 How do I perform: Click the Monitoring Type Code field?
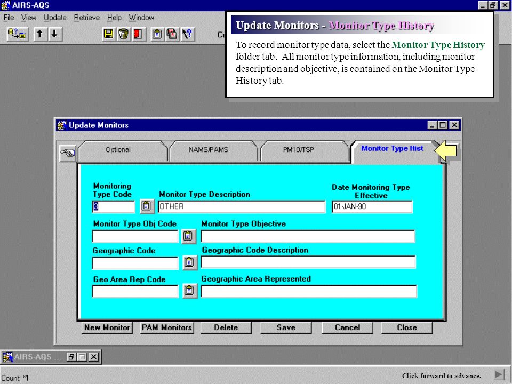tap(113, 207)
